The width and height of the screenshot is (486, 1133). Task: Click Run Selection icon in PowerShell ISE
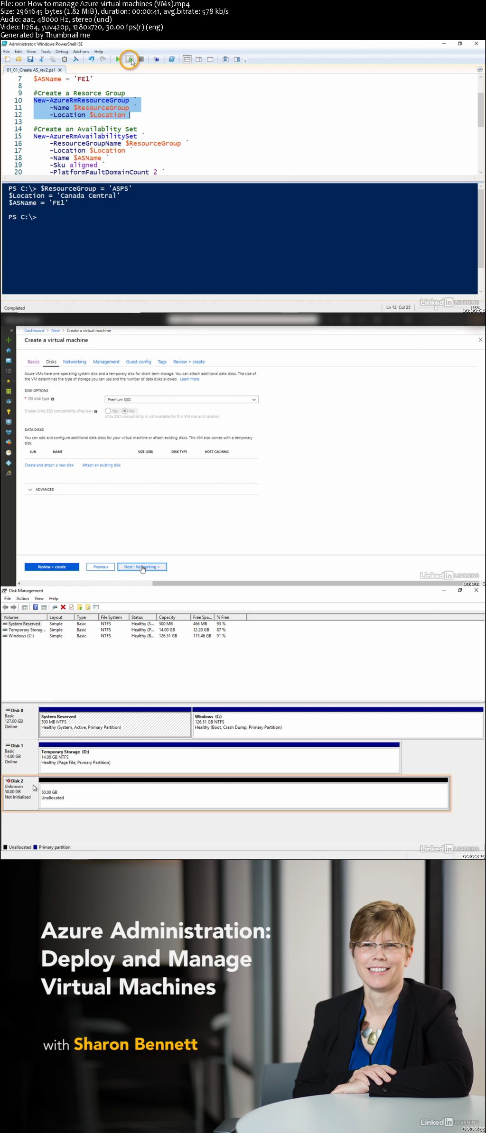(x=129, y=59)
